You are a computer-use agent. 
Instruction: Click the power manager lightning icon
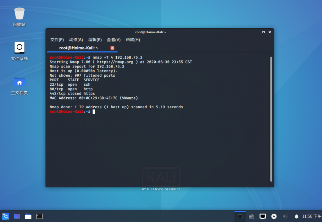tap(274, 216)
